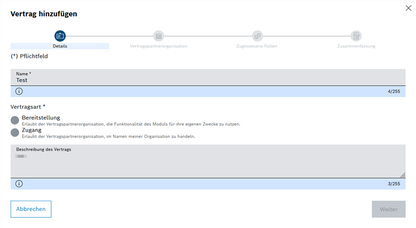
Task: Click the Bereitstellung option label
Action: coord(41,117)
